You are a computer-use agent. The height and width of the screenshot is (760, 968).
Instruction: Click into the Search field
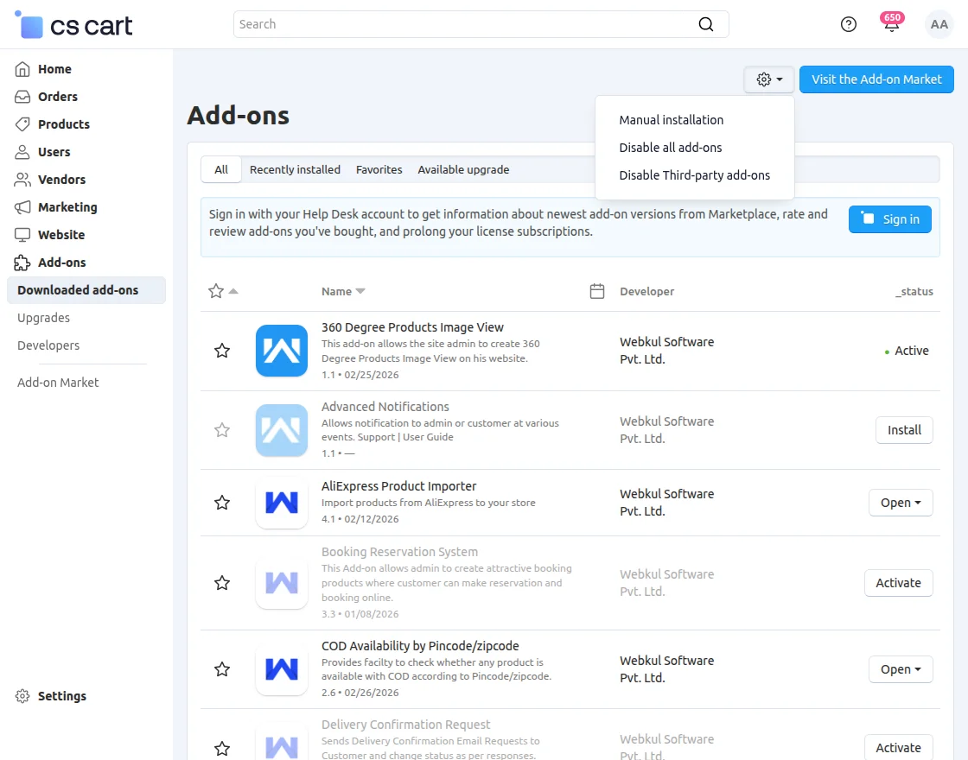467,24
